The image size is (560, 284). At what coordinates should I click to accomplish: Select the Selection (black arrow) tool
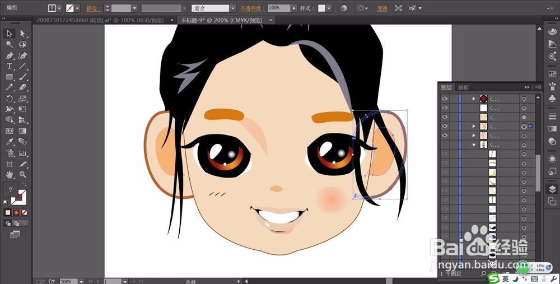tap(10, 34)
